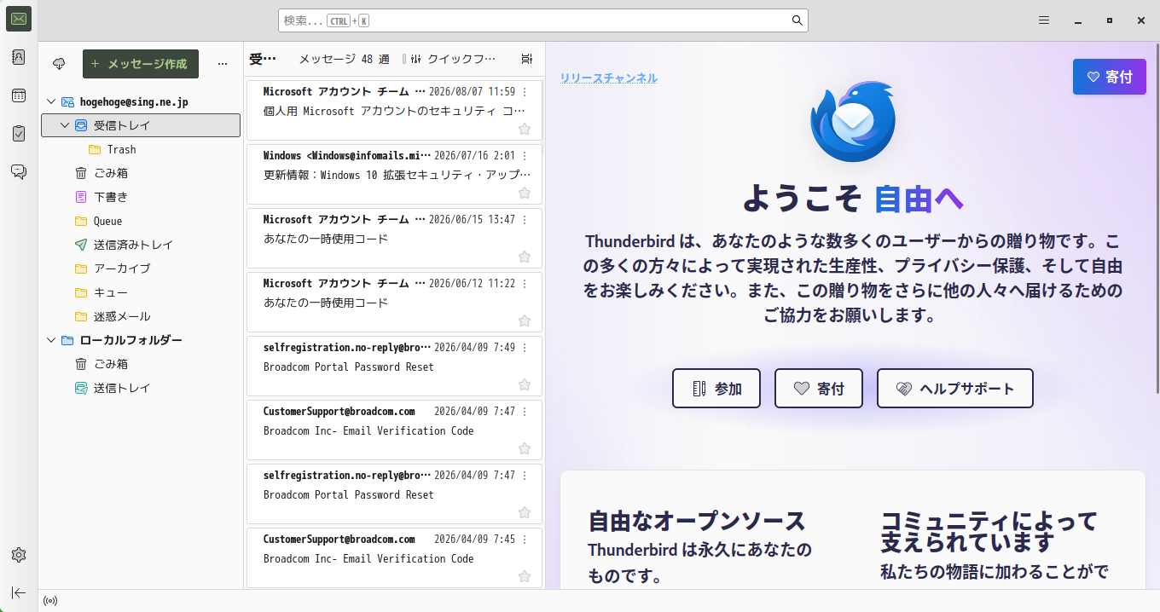Collapse the spaces toolbar
1160x612 pixels.
coord(19,592)
